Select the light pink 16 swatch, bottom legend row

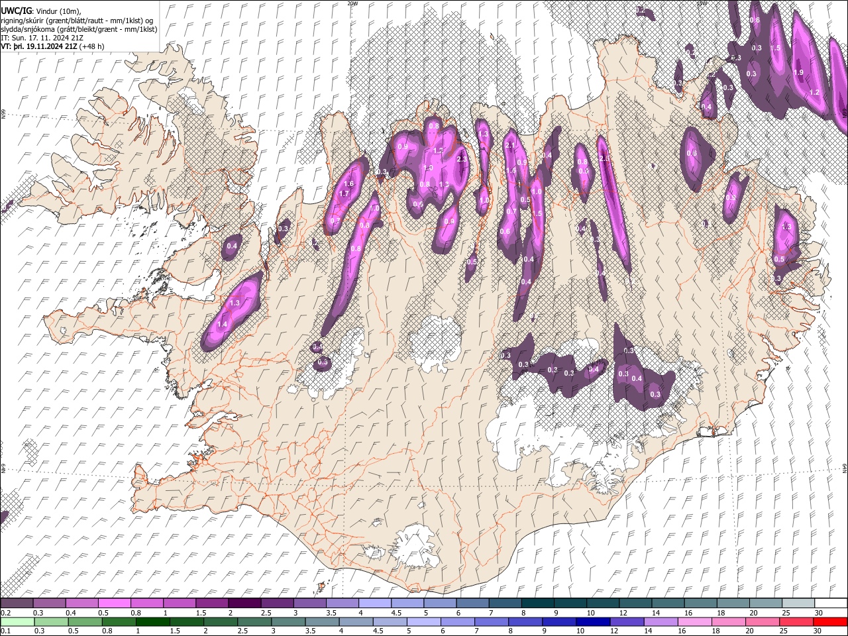coord(694,621)
